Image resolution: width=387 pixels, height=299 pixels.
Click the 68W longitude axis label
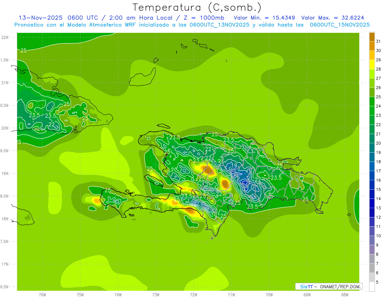click(x=345, y=295)
